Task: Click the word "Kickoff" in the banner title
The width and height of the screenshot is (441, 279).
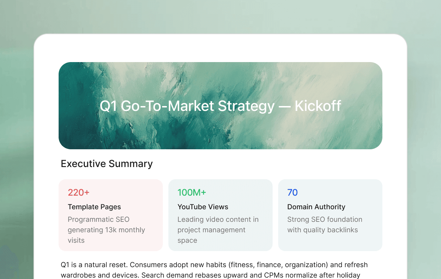Action: tap(318, 106)
